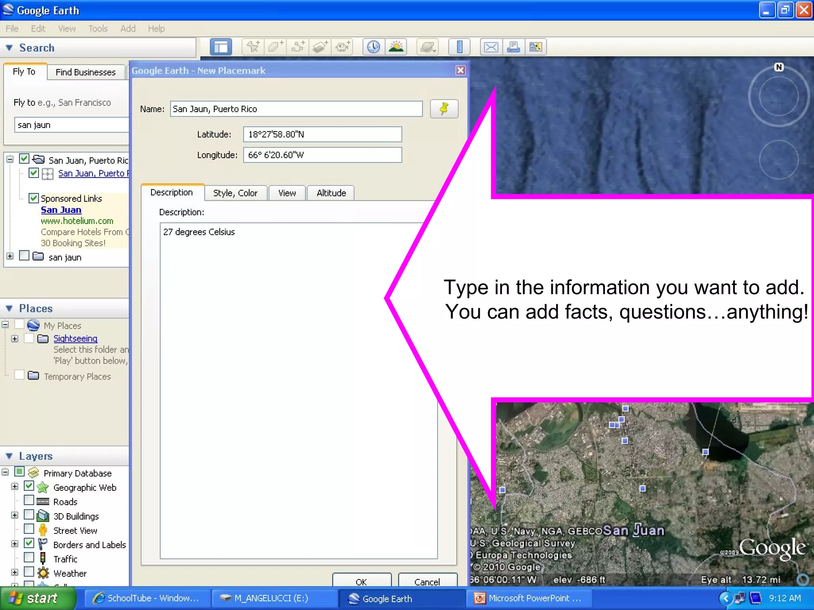Viewport: 814px width, 610px height.
Task: Enable the Roads layer checkbox
Action: 29,500
